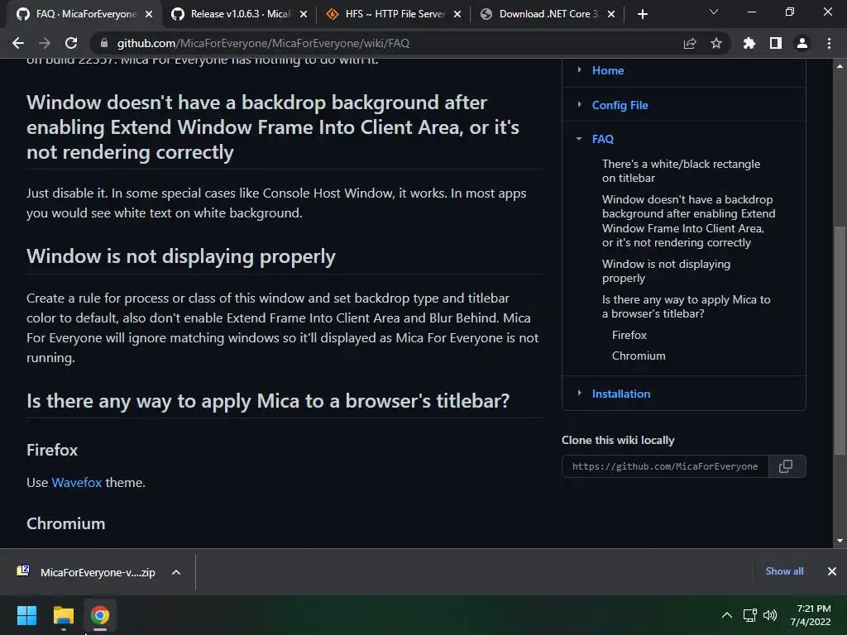Image resolution: width=847 pixels, height=635 pixels.
Task: Click the clone wiki URL field
Action: [x=665, y=466]
